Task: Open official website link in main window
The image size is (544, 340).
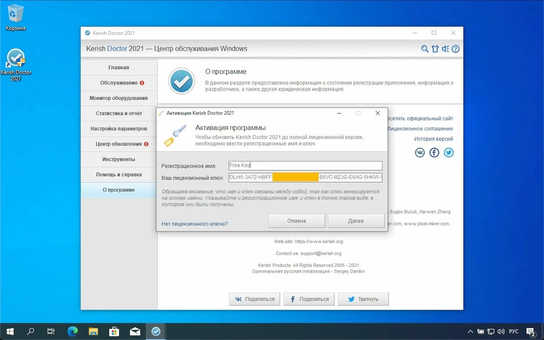Action: click(420, 119)
